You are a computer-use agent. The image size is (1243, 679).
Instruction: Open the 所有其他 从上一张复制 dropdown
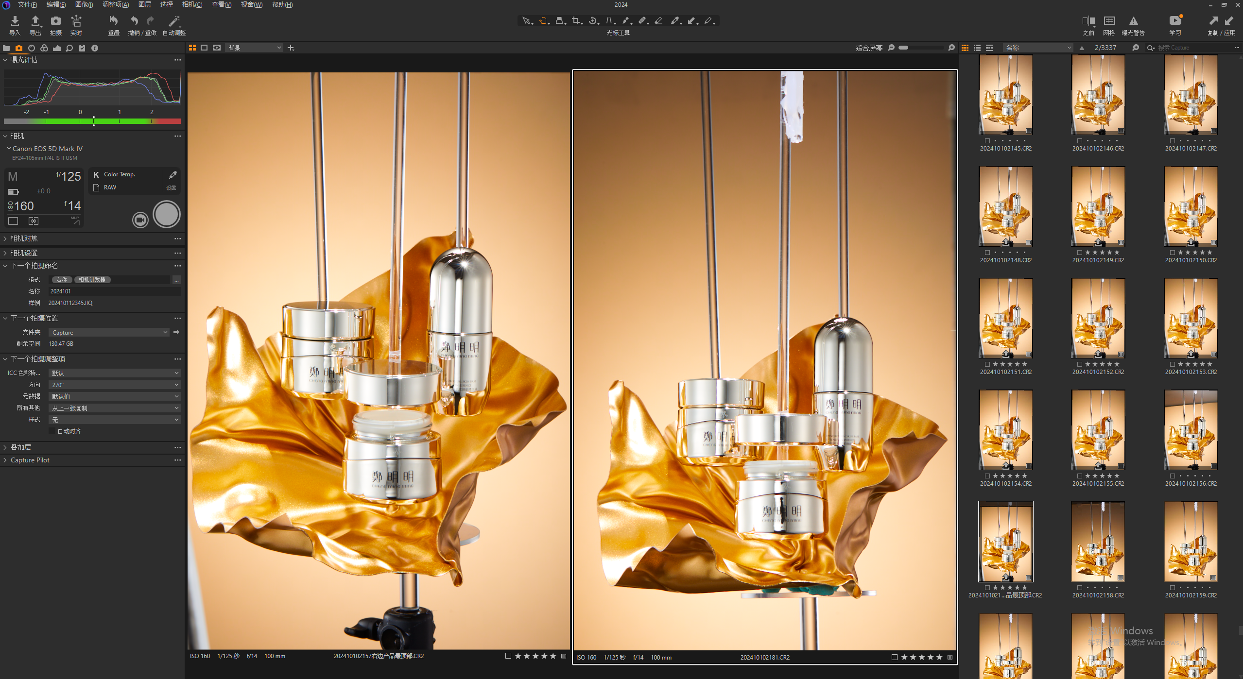[115, 408]
